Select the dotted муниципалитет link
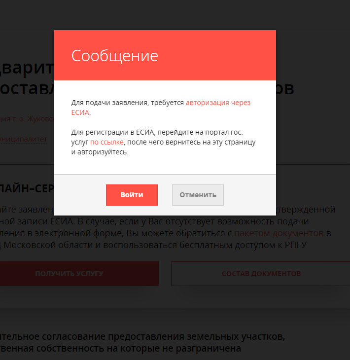The width and height of the screenshot is (350, 360). [24, 139]
